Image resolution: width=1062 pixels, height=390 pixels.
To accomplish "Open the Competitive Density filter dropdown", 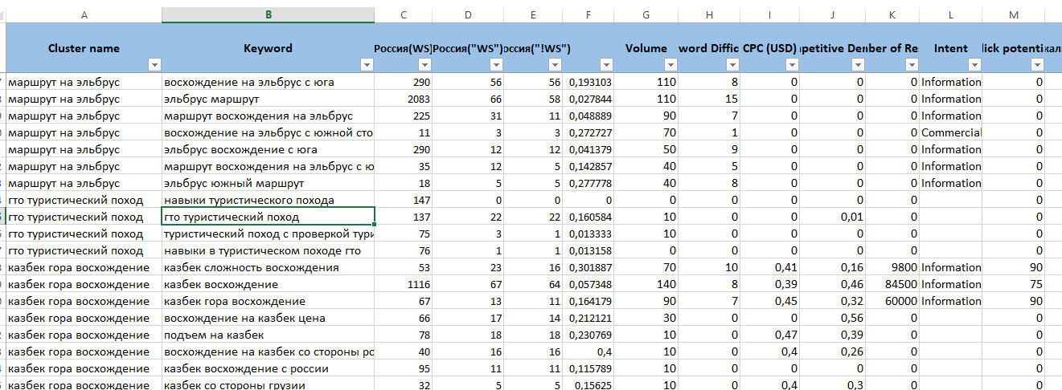I will tap(858, 65).
